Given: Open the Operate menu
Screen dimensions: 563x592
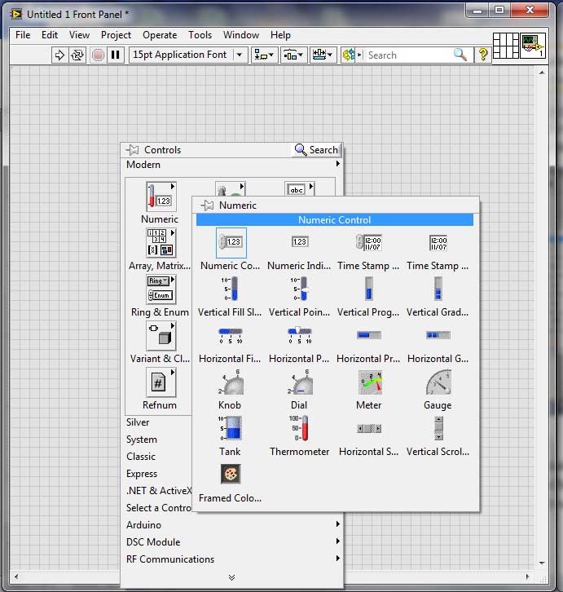Looking at the screenshot, I should 160,35.
